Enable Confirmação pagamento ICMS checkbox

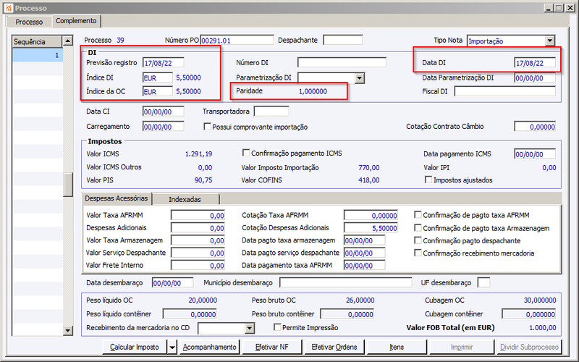pos(246,153)
